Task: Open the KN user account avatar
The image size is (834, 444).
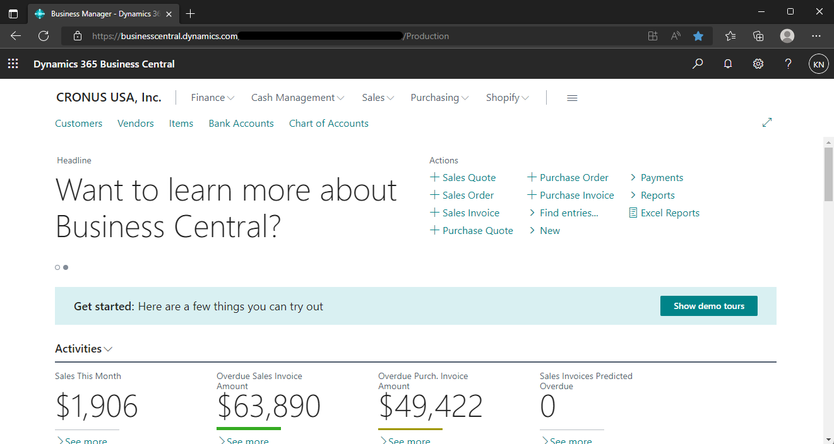Action: (819, 64)
